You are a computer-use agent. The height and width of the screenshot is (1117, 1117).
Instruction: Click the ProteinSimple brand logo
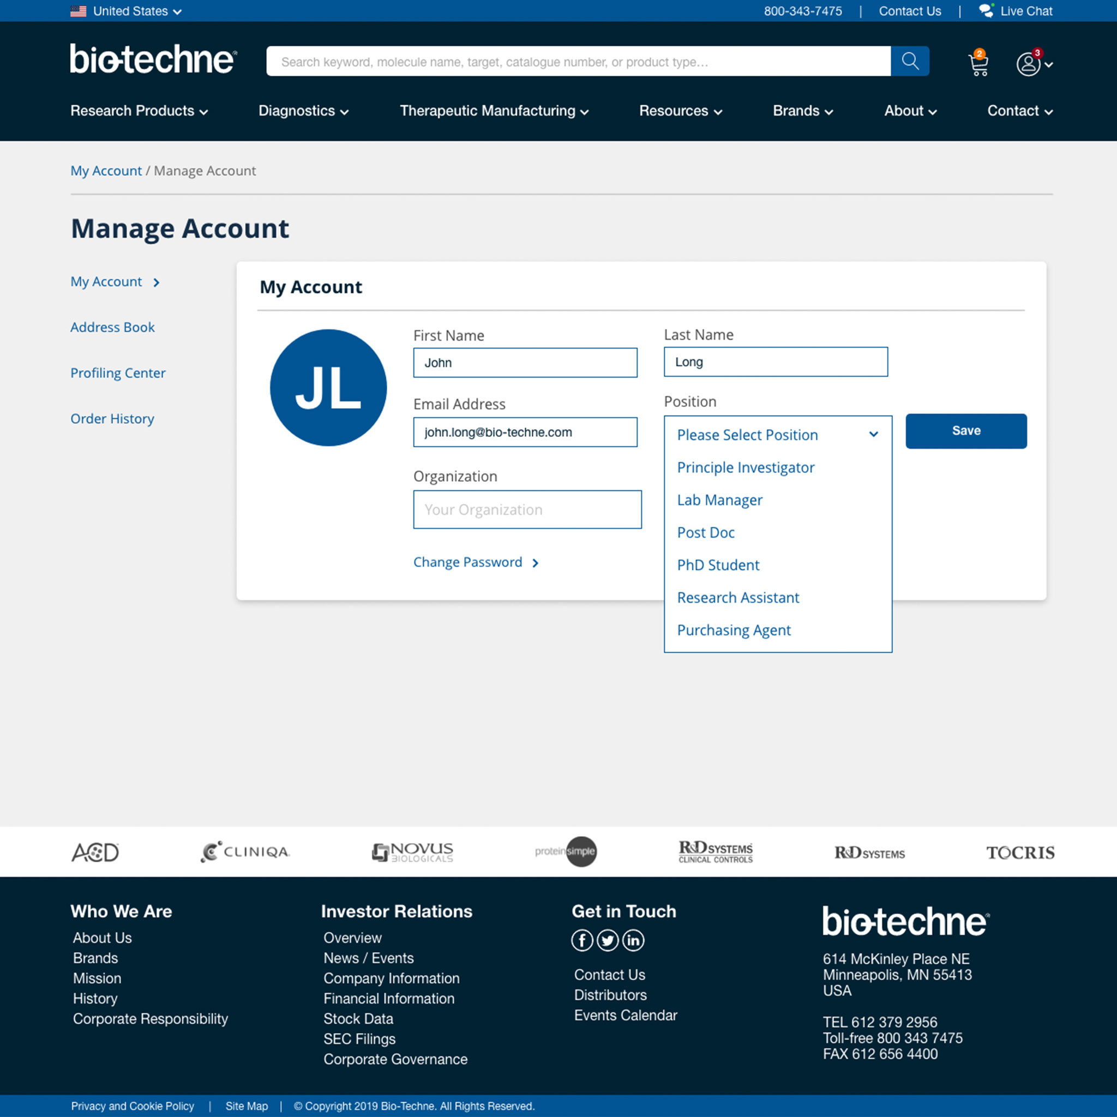566,851
